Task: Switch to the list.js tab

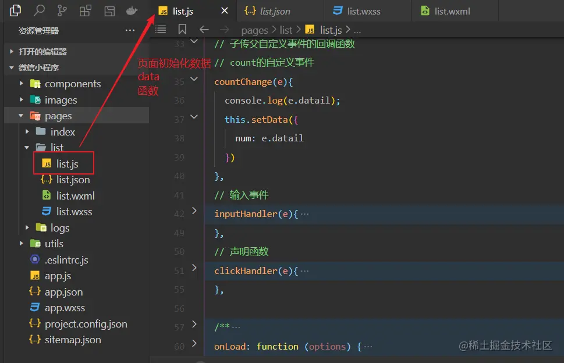Action: pos(193,11)
